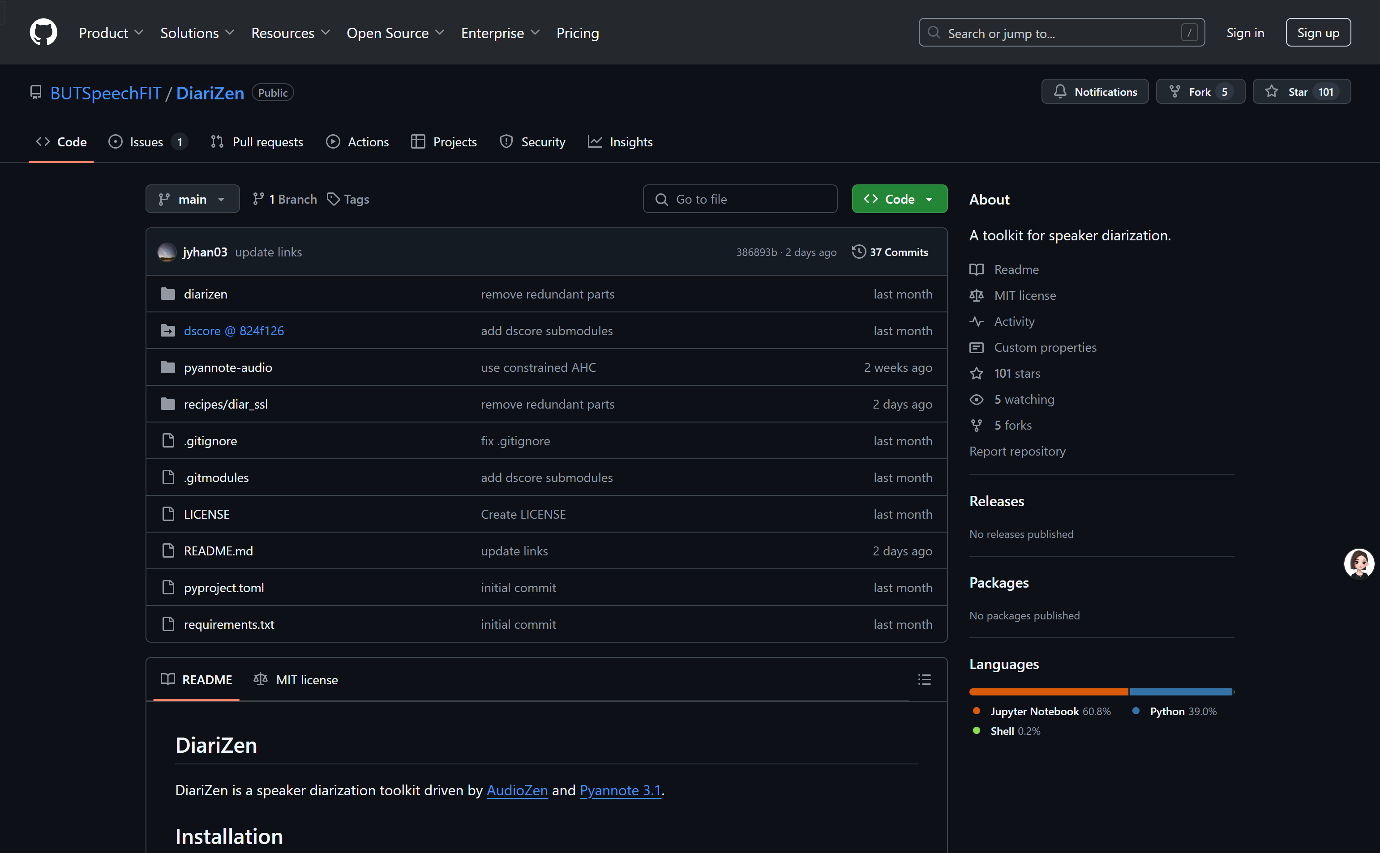Click the diarizen folder icon
The image size is (1380, 853).
click(167, 294)
